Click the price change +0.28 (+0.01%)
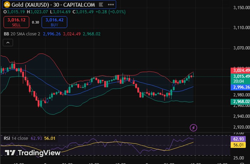Screen dimensions: 250x164 coord(111,12)
